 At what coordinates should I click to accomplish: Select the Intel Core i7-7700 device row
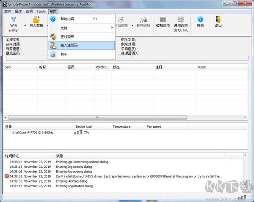(x=125, y=132)
